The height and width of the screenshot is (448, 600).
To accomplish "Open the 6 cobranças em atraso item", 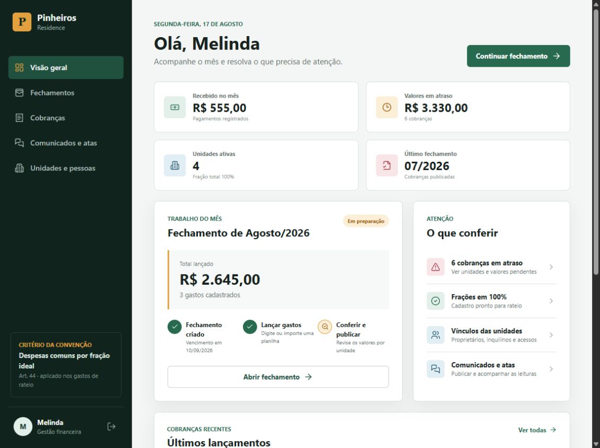I will [x=491, y=267].
